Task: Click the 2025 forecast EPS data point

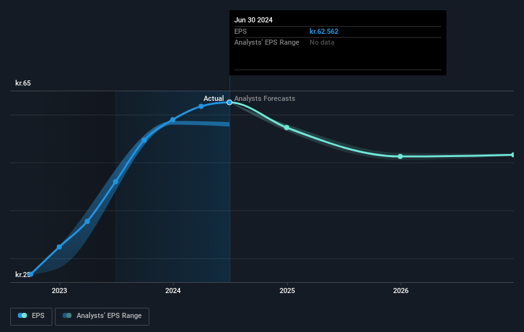Action: click(x=287, y=128)
